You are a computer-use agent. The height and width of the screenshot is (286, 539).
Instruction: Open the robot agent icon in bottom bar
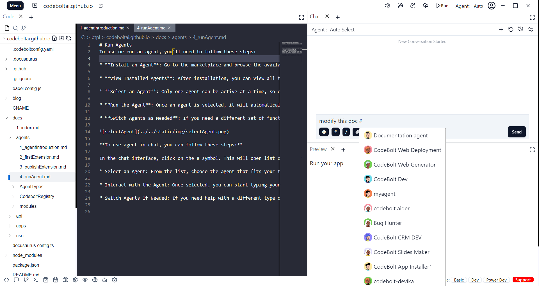pos(105,280)
